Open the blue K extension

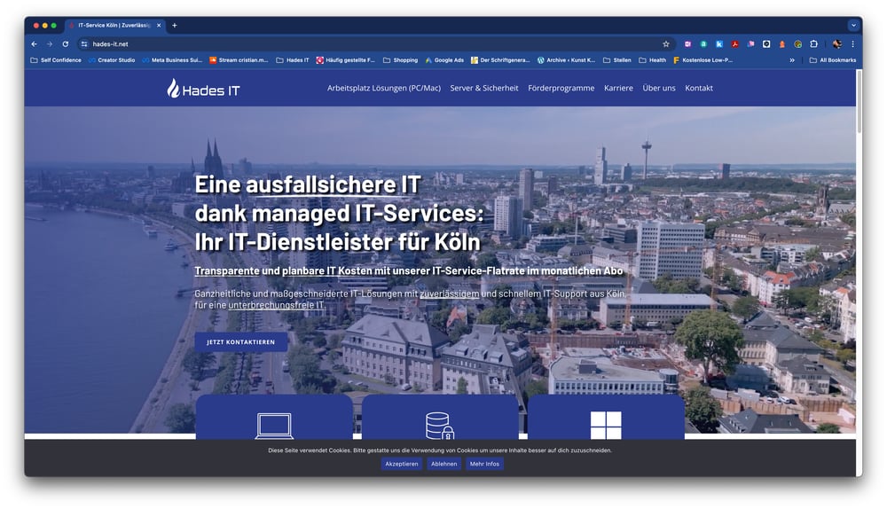tap(719, 44)
